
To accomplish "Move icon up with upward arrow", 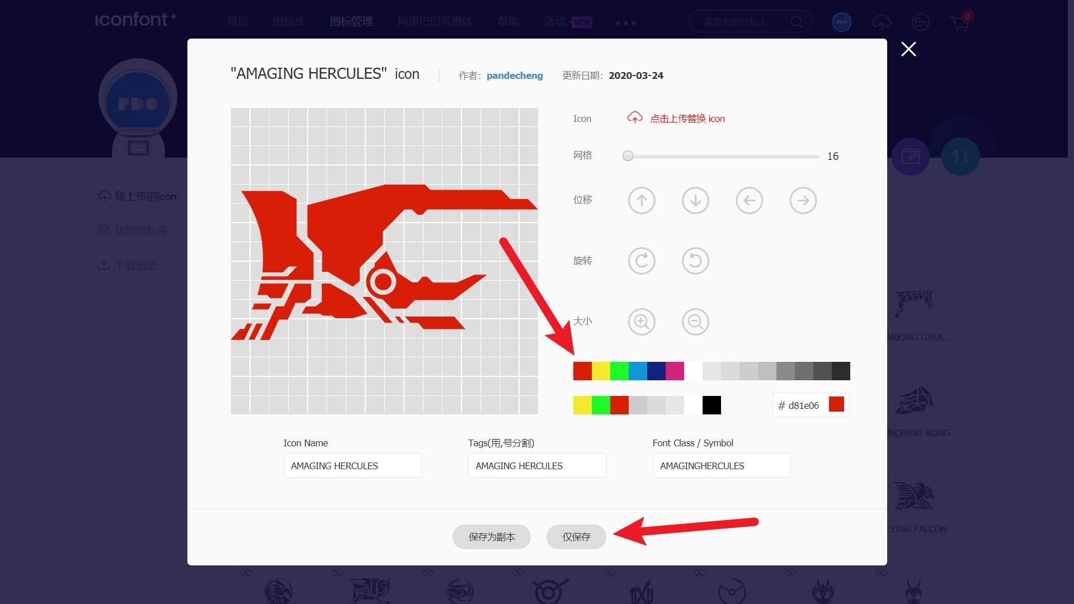I will [x=642, y=200].
